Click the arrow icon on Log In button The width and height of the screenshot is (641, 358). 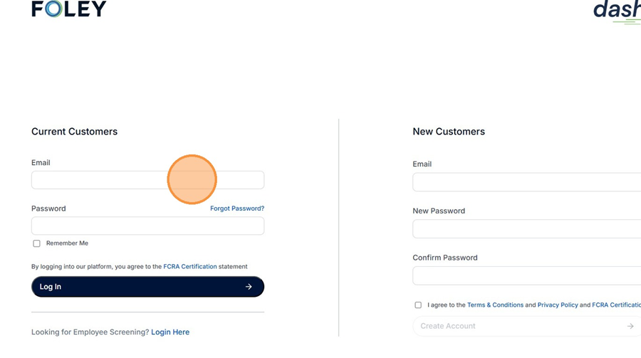(x=249, y=287)
